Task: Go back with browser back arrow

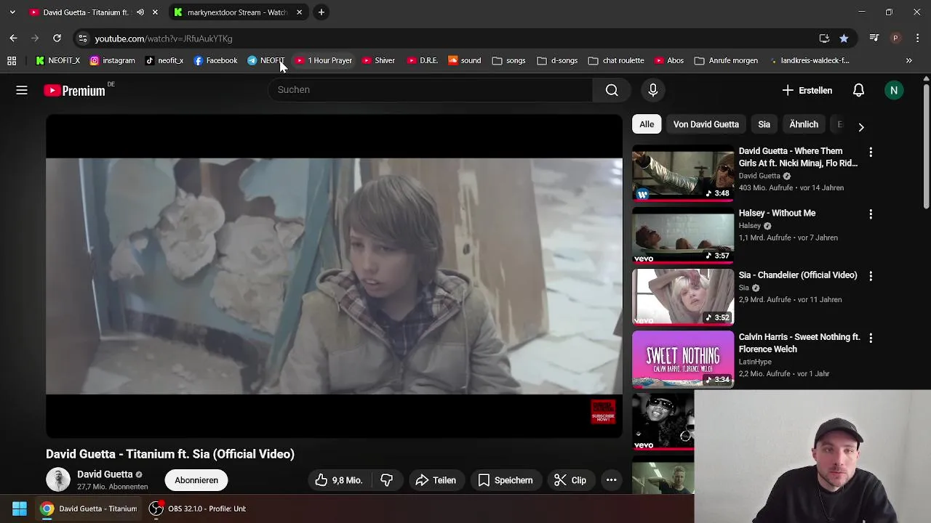Action: 13,38
